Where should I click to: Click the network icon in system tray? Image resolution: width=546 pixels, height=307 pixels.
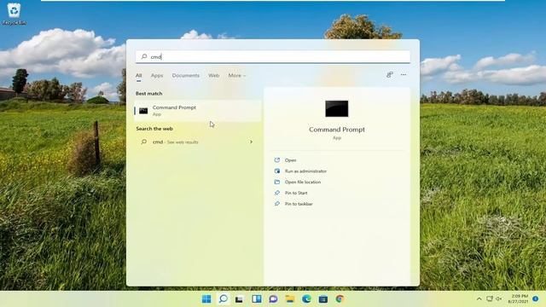(490, 299)
